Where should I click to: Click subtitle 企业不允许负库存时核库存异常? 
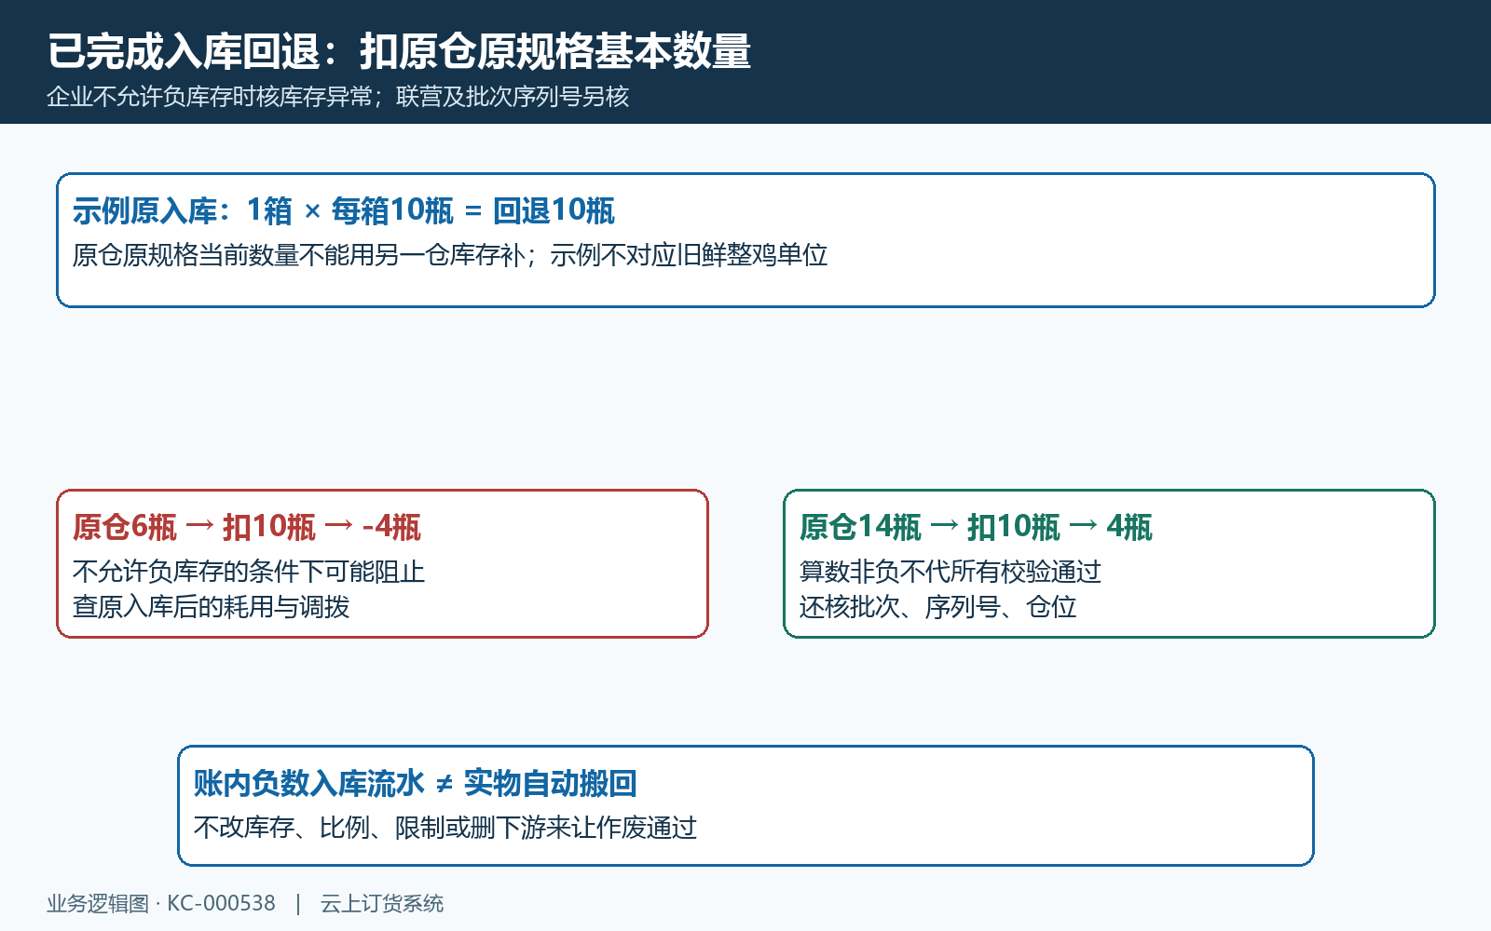tap(210, 97)
